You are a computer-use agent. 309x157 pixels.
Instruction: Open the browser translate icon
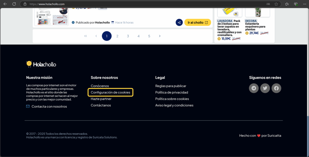tap(268, 4)
